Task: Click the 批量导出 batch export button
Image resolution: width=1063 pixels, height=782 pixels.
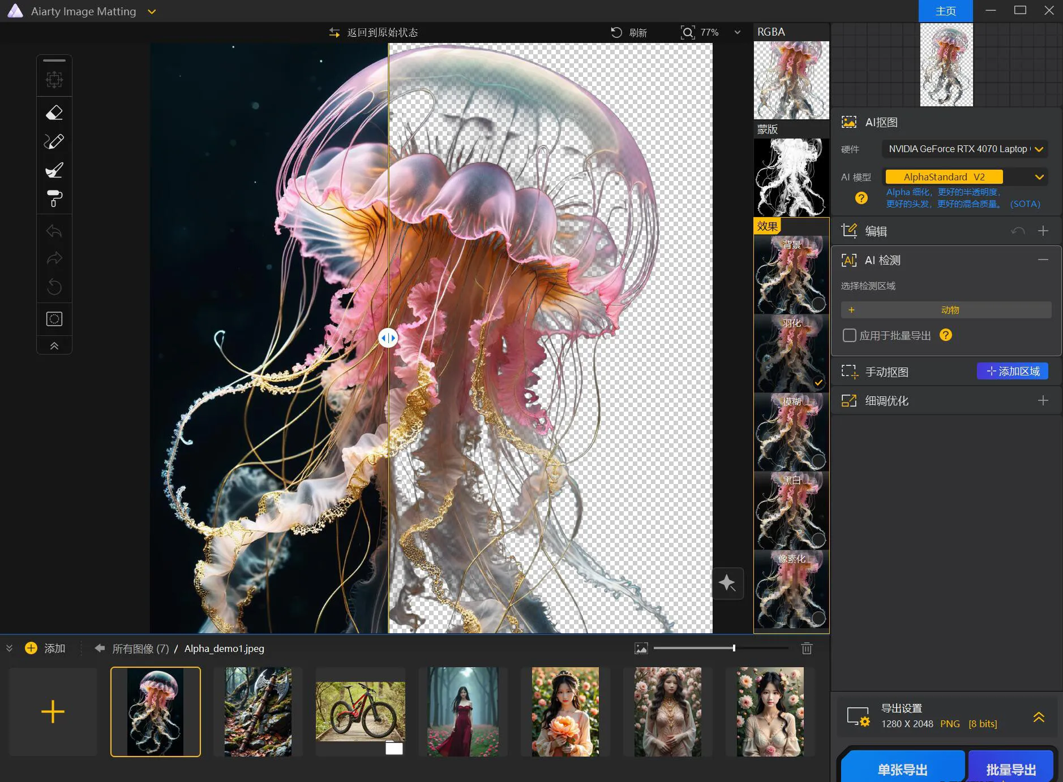Action: (1011, 768)
